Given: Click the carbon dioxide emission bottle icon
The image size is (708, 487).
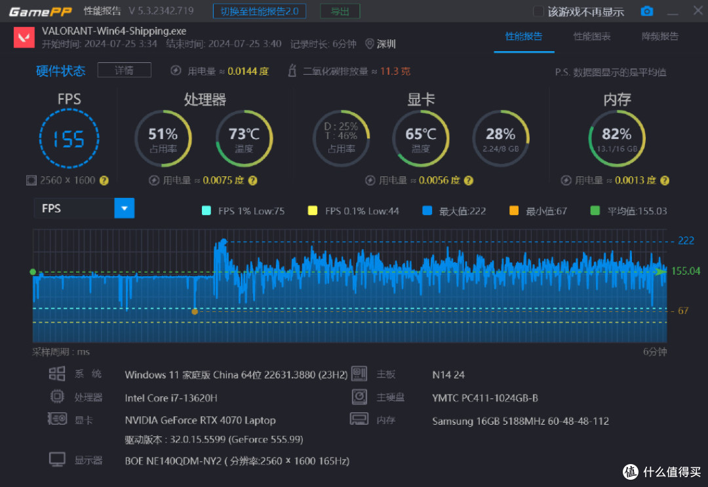Looking at the screenshot, I should (292, 70).
